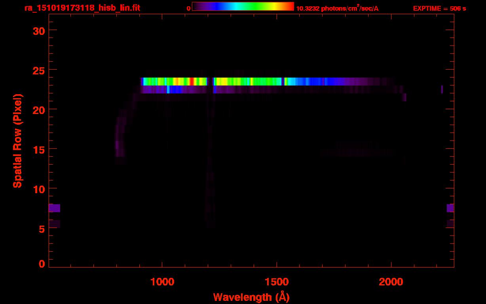Click the file name ra_151019173118_hisb_lin.fit

click(82, 8)
